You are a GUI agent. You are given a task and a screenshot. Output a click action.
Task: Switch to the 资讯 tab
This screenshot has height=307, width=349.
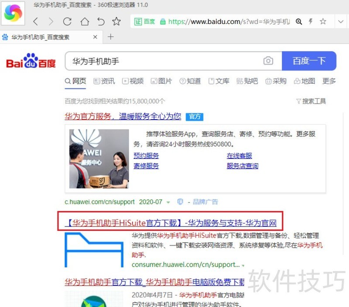pyautogui.click(x=104, y=81)
